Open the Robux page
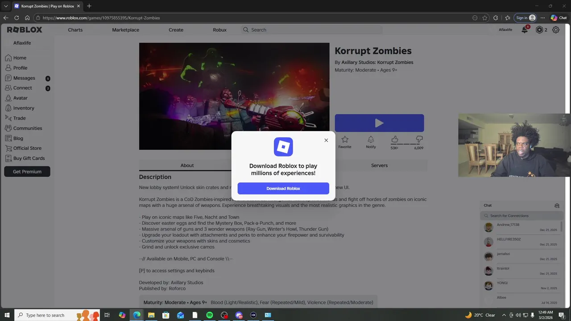The image size is (571, 321). click(219, 30)
